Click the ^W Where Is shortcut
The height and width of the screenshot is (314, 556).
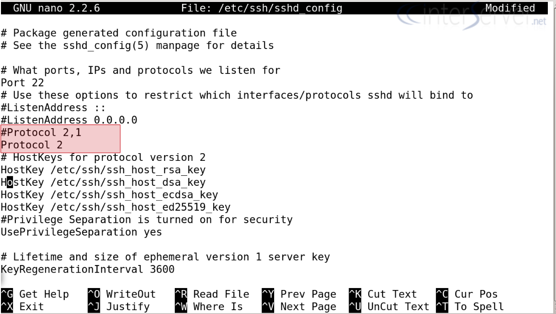[x=209, y=306]
